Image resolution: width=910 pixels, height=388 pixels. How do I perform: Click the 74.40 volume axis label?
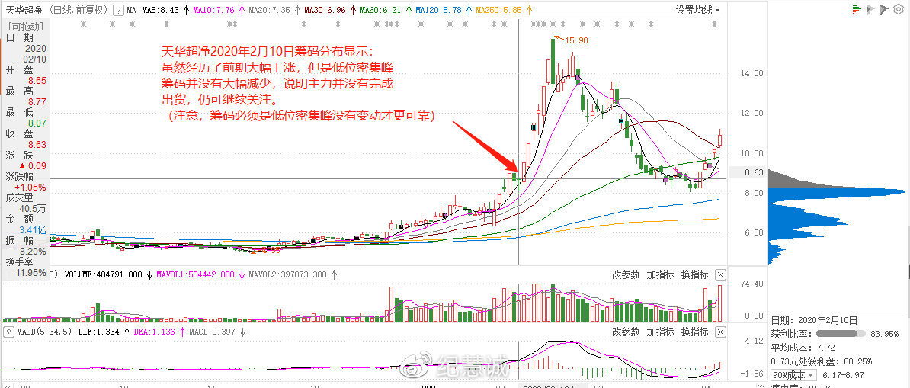point(751,284)
